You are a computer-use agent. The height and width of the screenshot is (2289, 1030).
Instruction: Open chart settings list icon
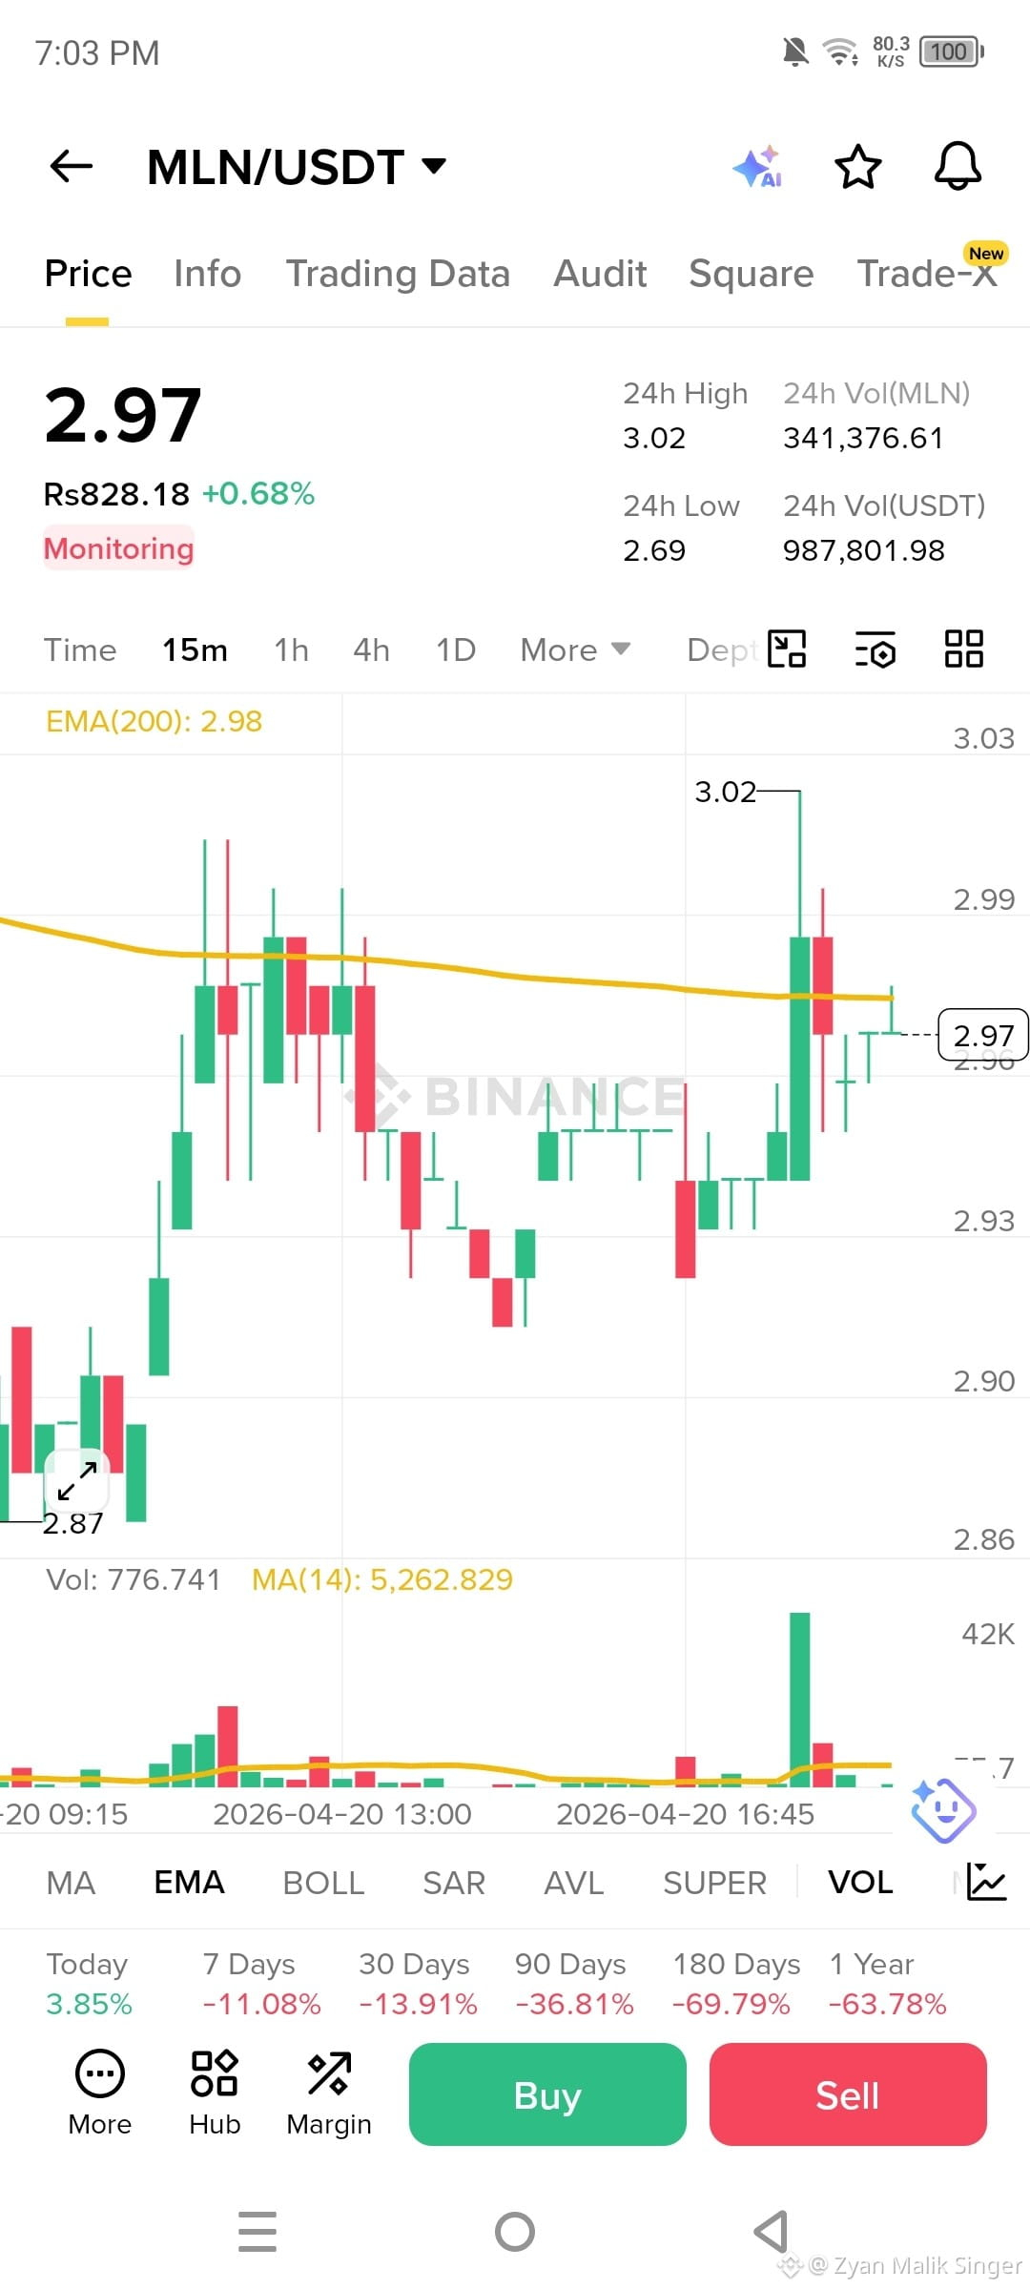875,650
